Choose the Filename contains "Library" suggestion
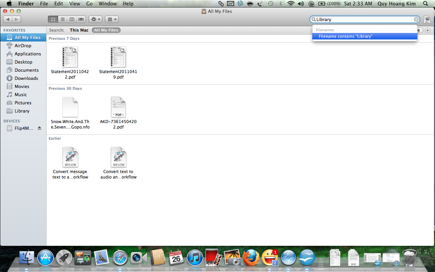The image size is (435, 272). [x=365, y=36]
